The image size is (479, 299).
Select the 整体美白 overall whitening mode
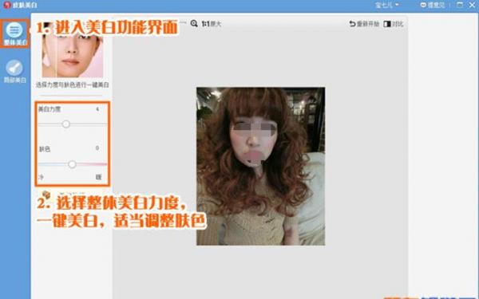(14, 33)
